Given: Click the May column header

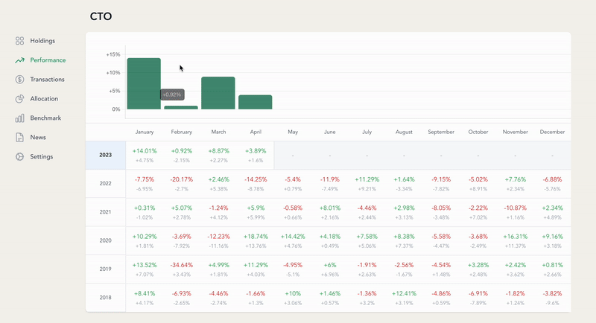Looking at the screenshot, I should (293, 132).
